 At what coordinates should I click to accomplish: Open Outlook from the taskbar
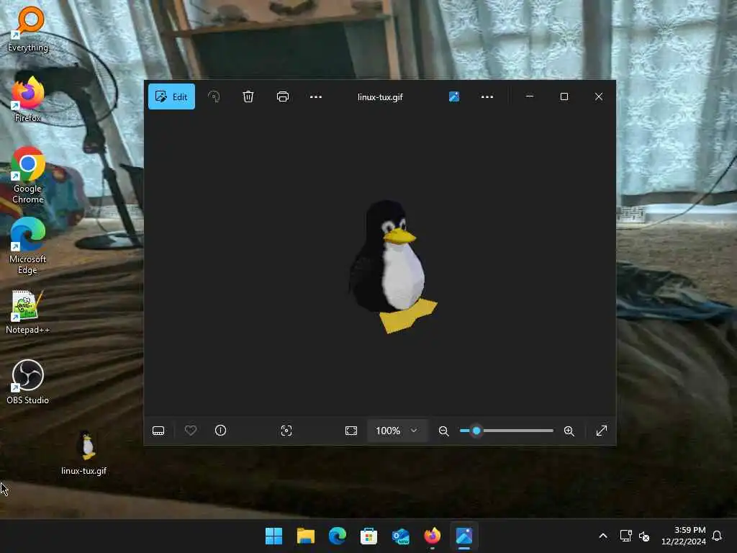click(400, 536)
